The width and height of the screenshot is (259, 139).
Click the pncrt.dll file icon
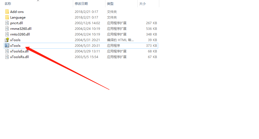[x=7, y=23]
